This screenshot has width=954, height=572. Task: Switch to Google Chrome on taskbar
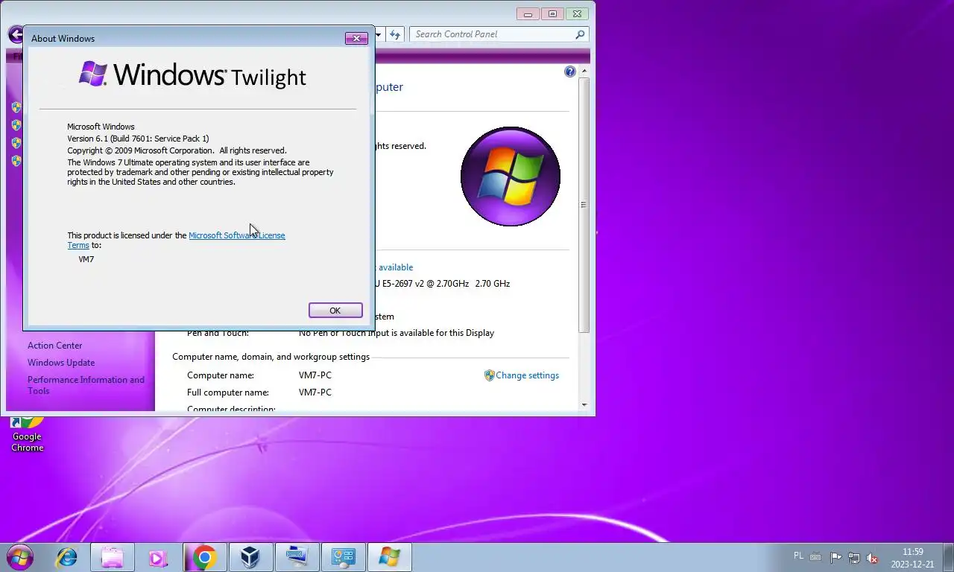(204, 557)
